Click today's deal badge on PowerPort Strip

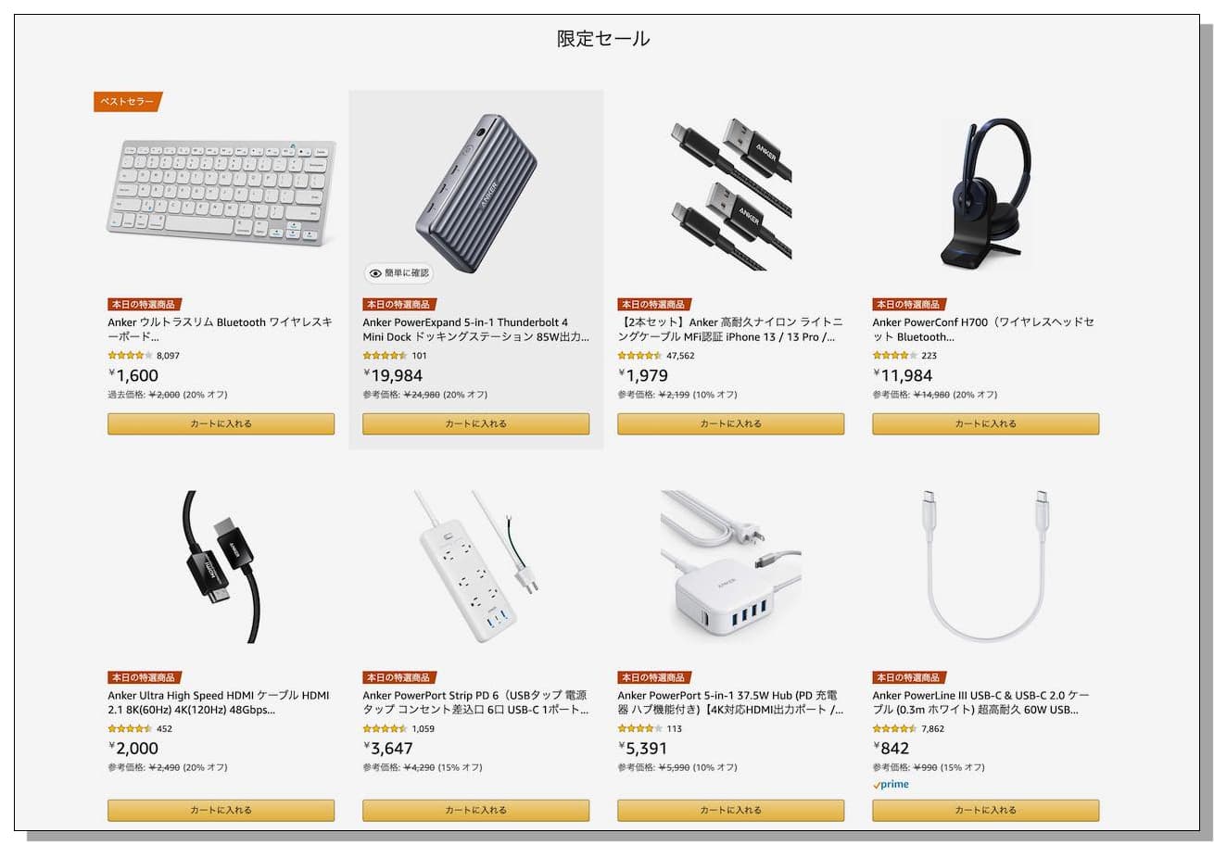point(399,677)
